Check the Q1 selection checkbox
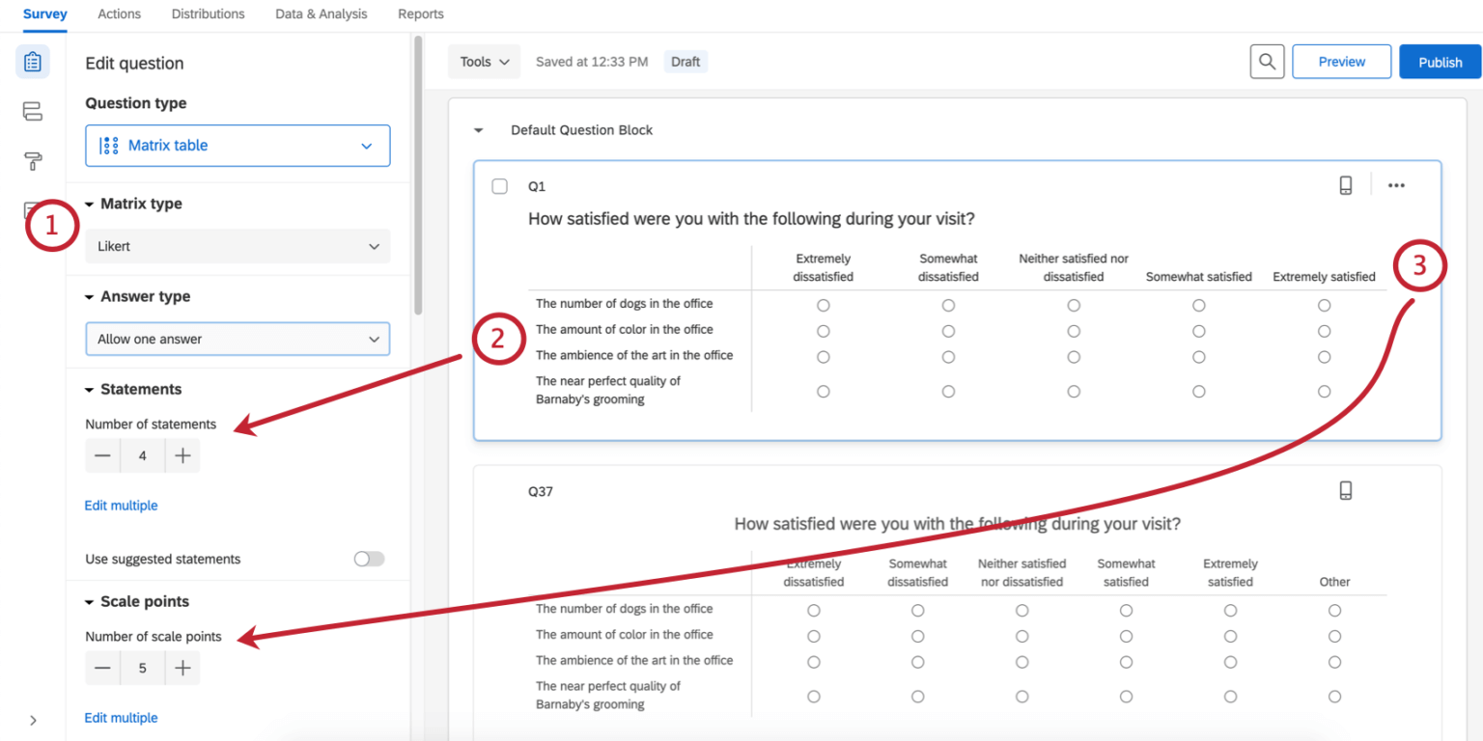The image size is (1483, 741). click(499, 186)
